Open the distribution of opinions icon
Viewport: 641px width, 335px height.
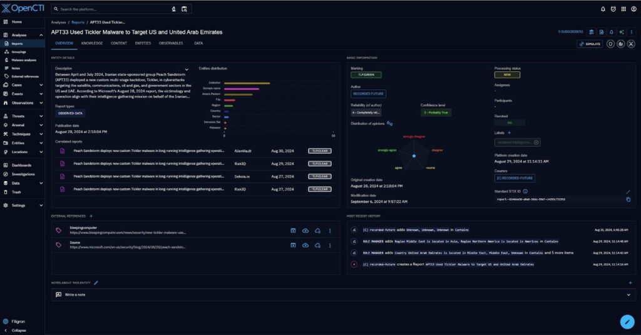click(389, 123)
